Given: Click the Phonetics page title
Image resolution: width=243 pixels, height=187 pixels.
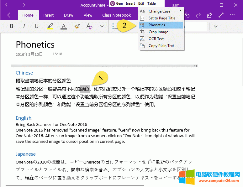Looking at the screenshot, I should tap(35, 44).
